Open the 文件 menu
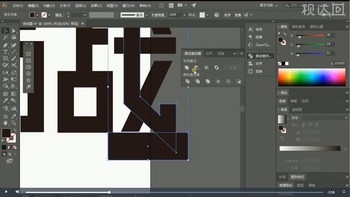 tap(17, 6)
